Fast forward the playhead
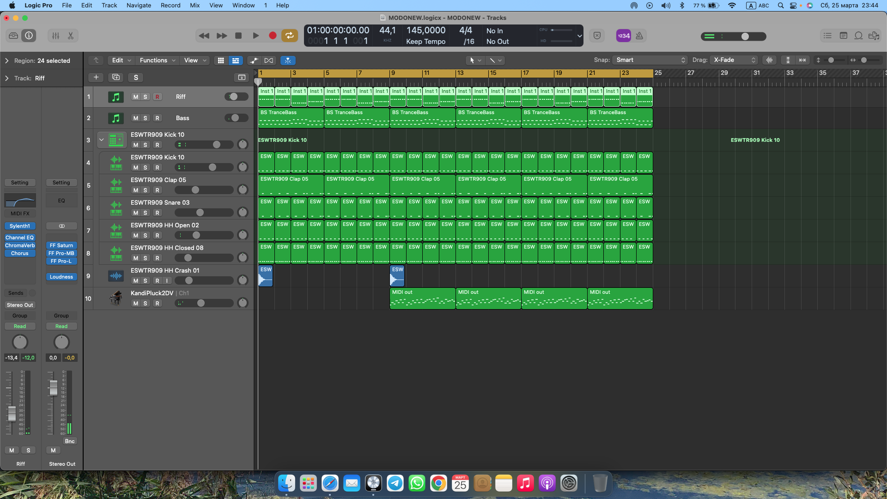The height and width of the screenshot is (499, 887). point(222,36)
